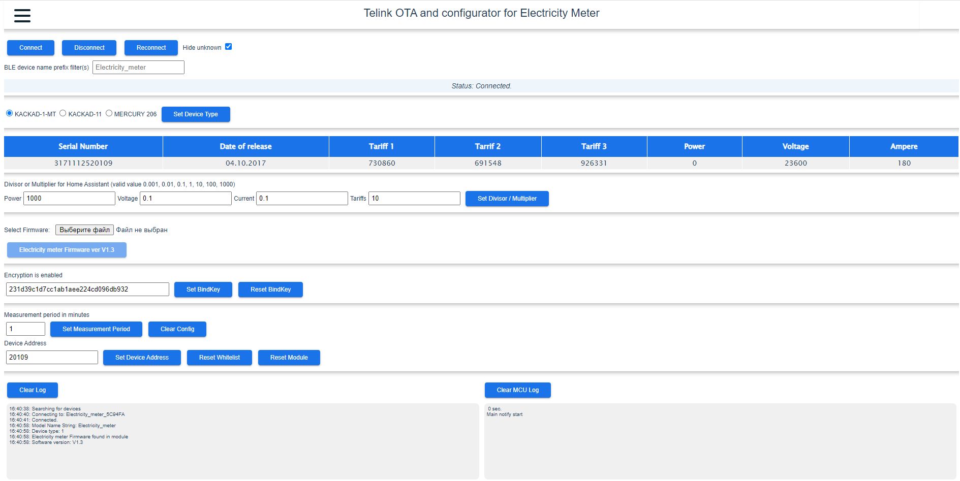The width and height of the screenshot is (960, 481).
Task: Click Clear MCU Log button
Action: pyautogui.click(x=518, y=390)
